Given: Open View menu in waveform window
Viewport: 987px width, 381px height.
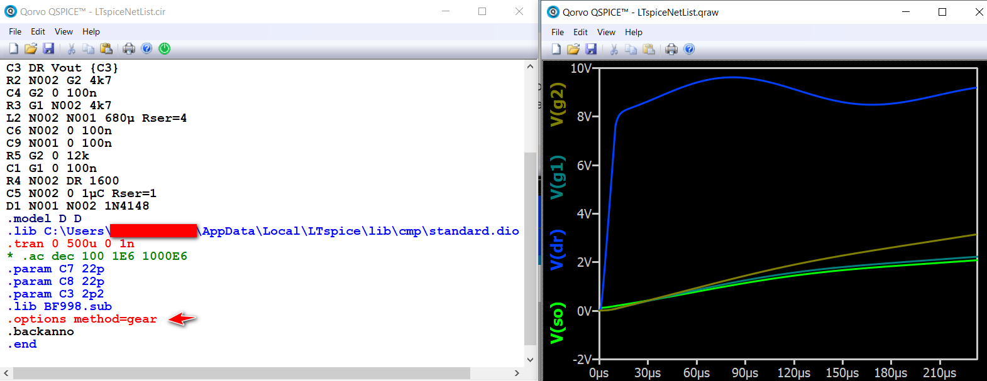Looking at the screenshot, I should (606, 32).
